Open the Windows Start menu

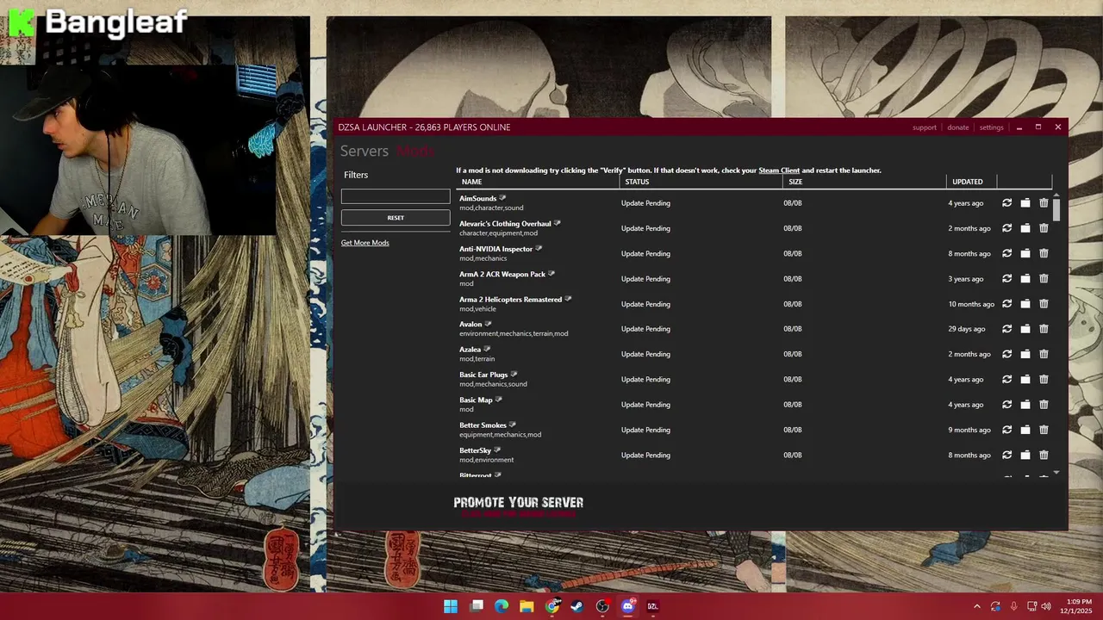451,606
